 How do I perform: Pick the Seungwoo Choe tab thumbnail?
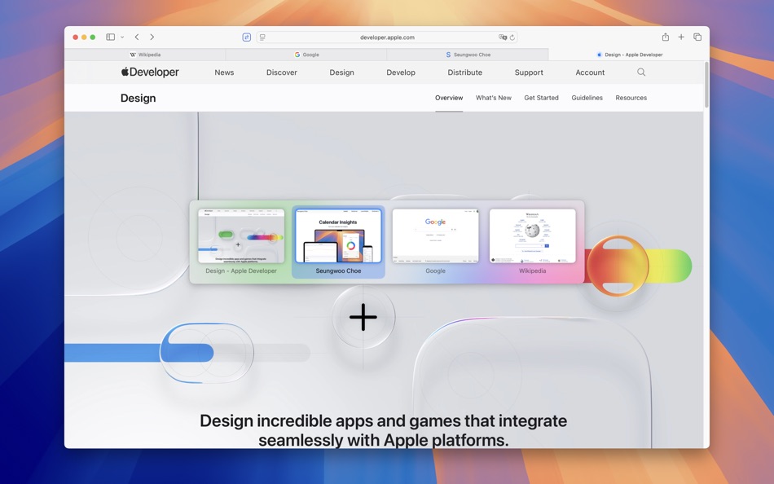click(x=338, y=236)
